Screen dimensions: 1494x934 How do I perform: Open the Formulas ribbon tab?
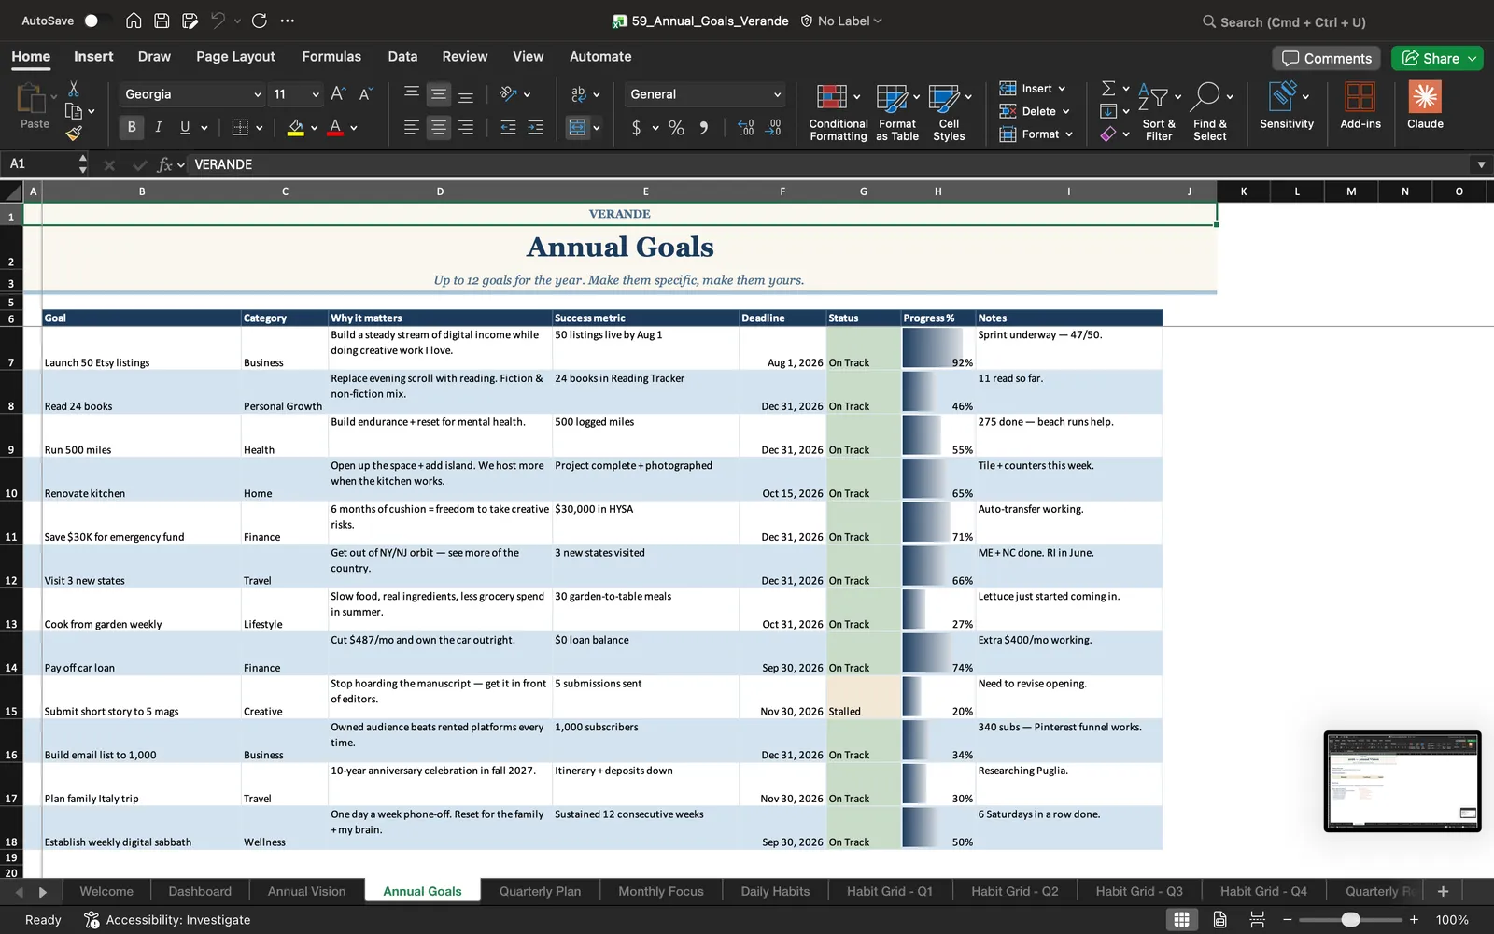(x=331, y=56)
